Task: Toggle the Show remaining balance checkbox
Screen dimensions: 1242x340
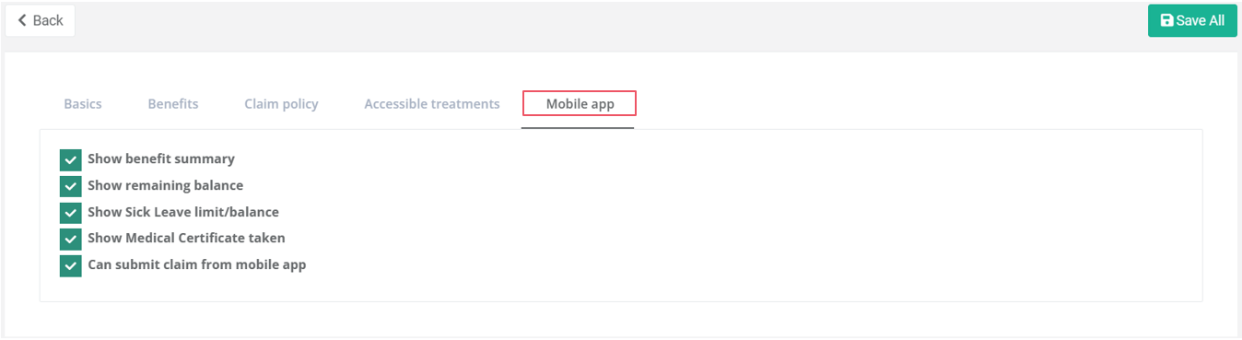Action: (x=71, y=186)
